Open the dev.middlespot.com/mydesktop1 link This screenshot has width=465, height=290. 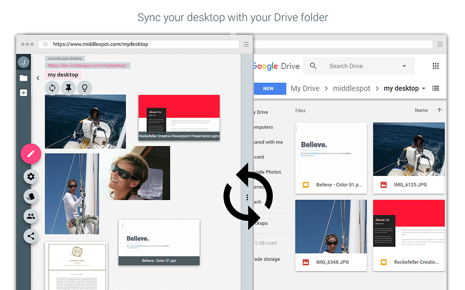point(88,65)
